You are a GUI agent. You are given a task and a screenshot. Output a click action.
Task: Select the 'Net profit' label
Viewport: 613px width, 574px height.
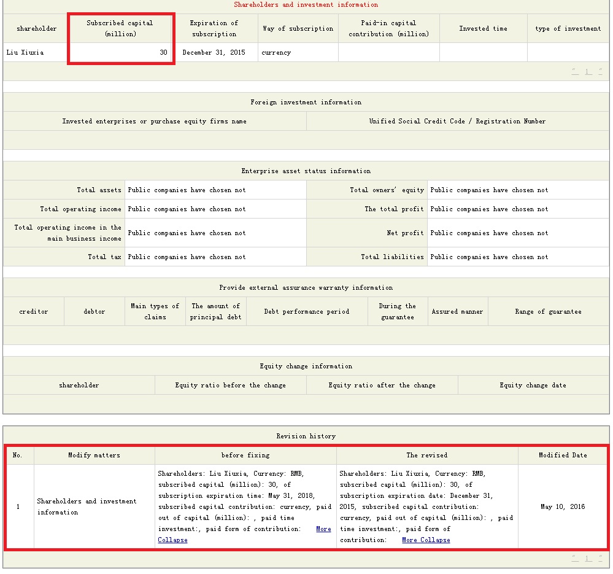tap(406, 233)
